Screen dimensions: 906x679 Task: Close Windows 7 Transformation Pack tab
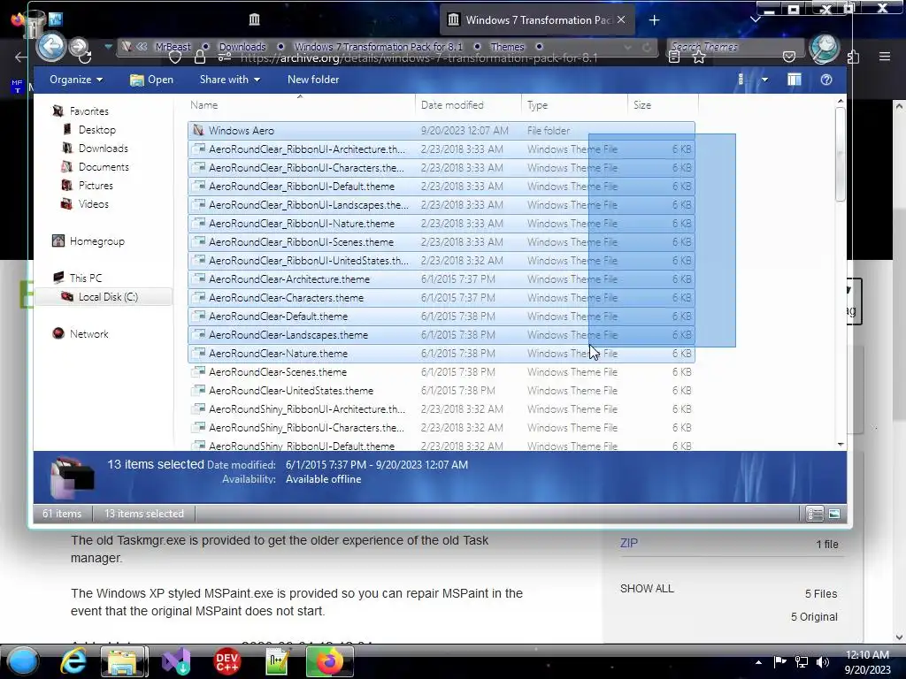[621, 19]
